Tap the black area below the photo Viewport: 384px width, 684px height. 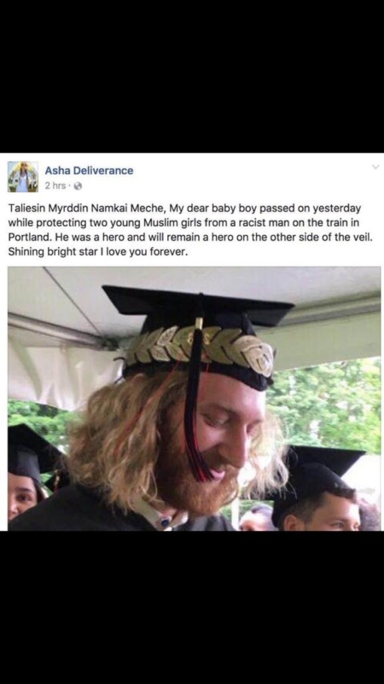tap(192, 607)
